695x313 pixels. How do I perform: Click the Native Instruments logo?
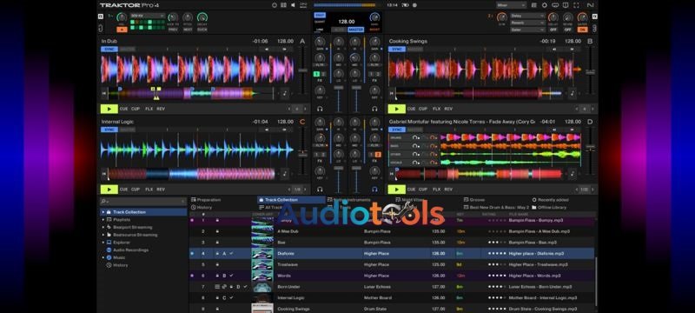(x=592, y=5)
